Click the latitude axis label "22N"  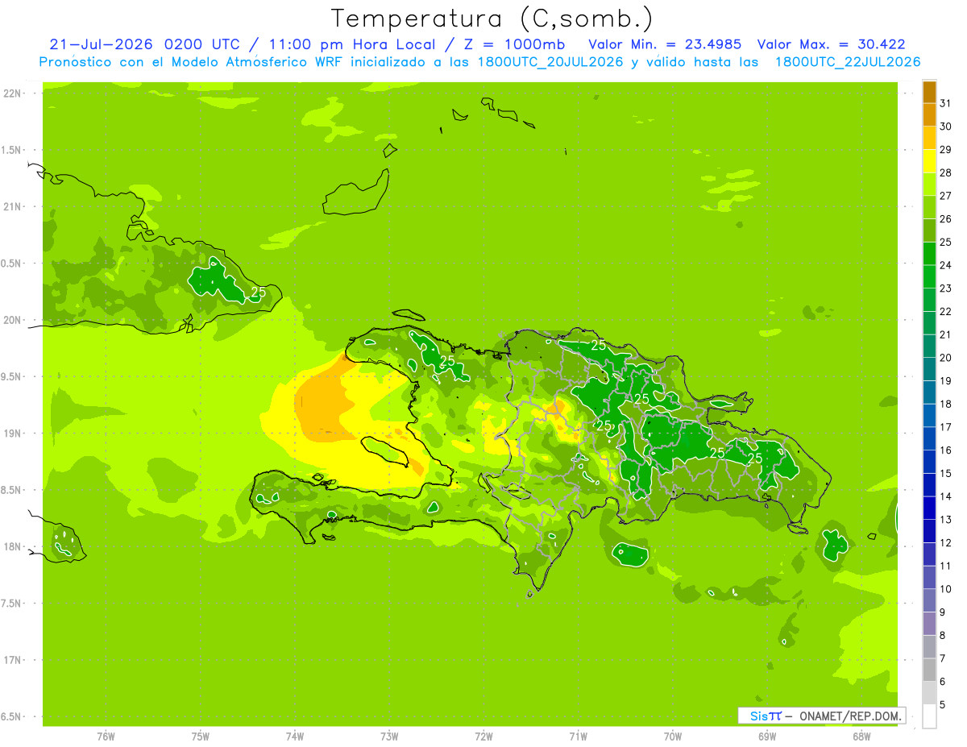click(x=12, y=93)
